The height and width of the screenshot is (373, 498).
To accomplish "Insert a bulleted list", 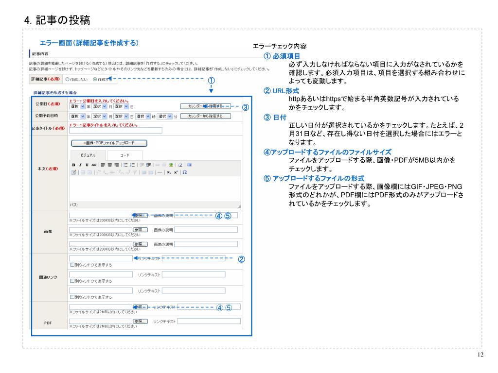I will pyautogui.click(x=125, y=165).
